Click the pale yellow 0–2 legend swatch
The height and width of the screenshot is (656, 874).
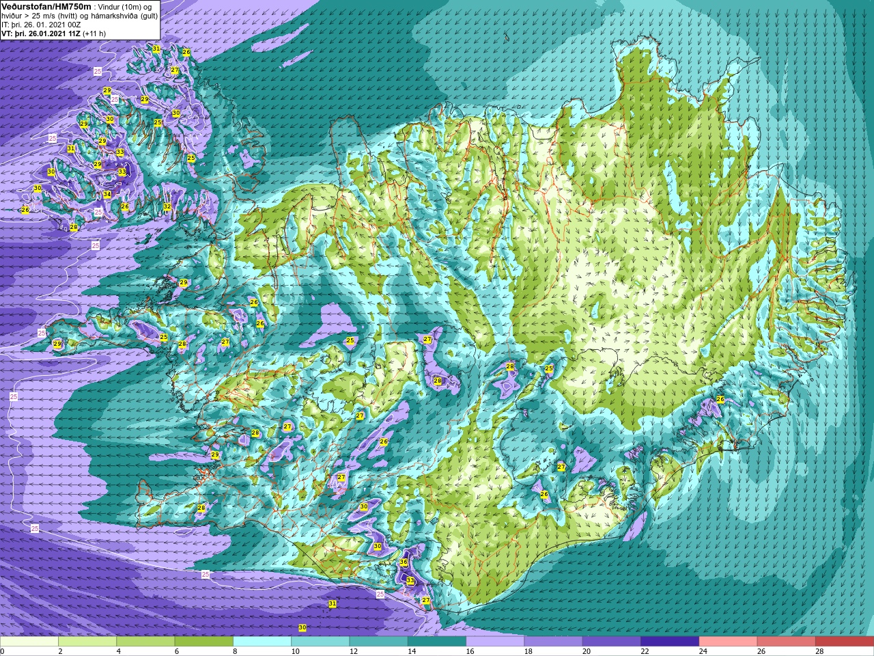pyautogui.click(x=29, y=642)
